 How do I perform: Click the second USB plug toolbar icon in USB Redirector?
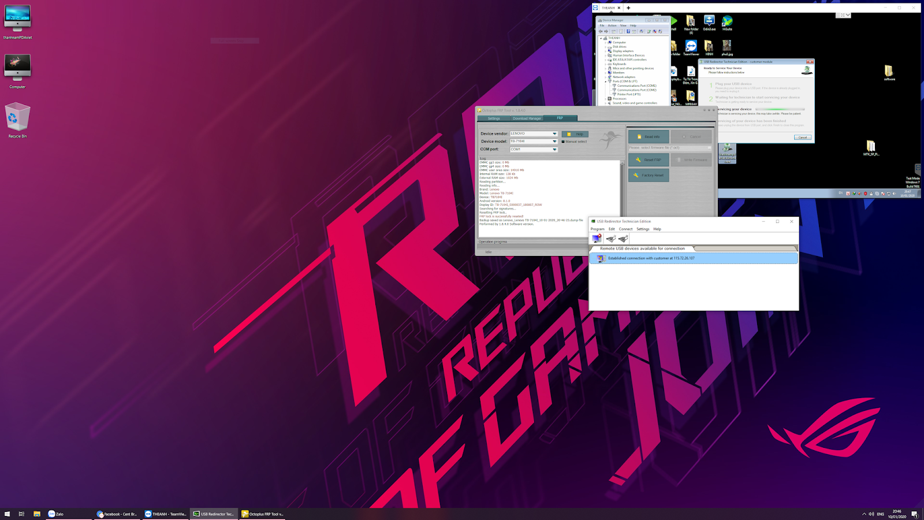(x=623, y=239)
